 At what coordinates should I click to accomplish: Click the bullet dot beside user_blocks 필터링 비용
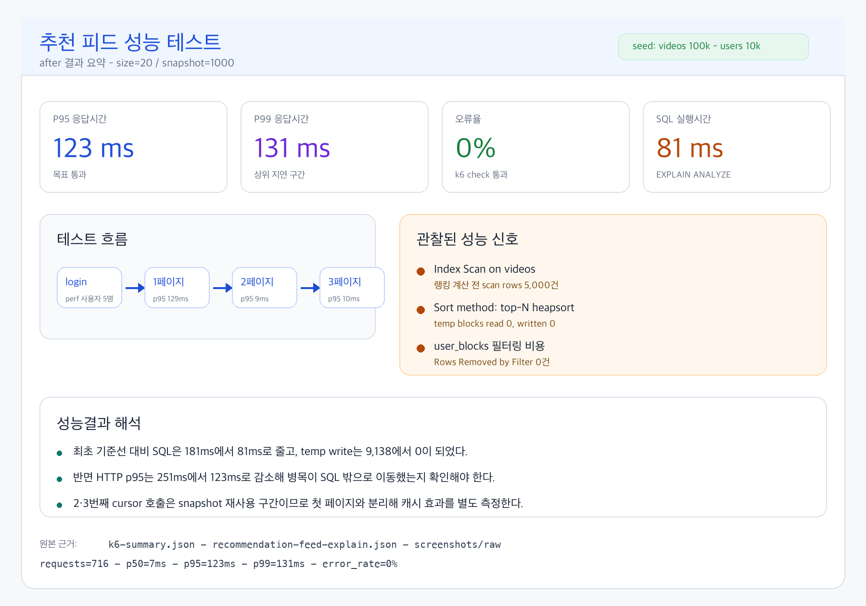click(421, 348)
